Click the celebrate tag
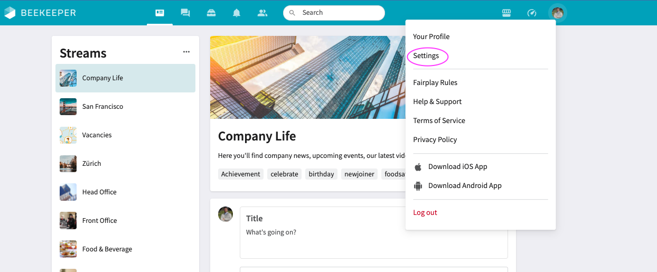 pyautogui.click(x=284, y=174)
